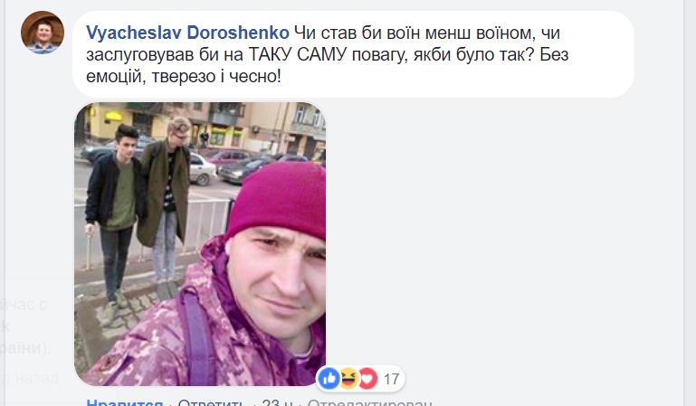Reply to the comment with Ответить
Viewport: 696px width, 406px height.
pos(210,402)
